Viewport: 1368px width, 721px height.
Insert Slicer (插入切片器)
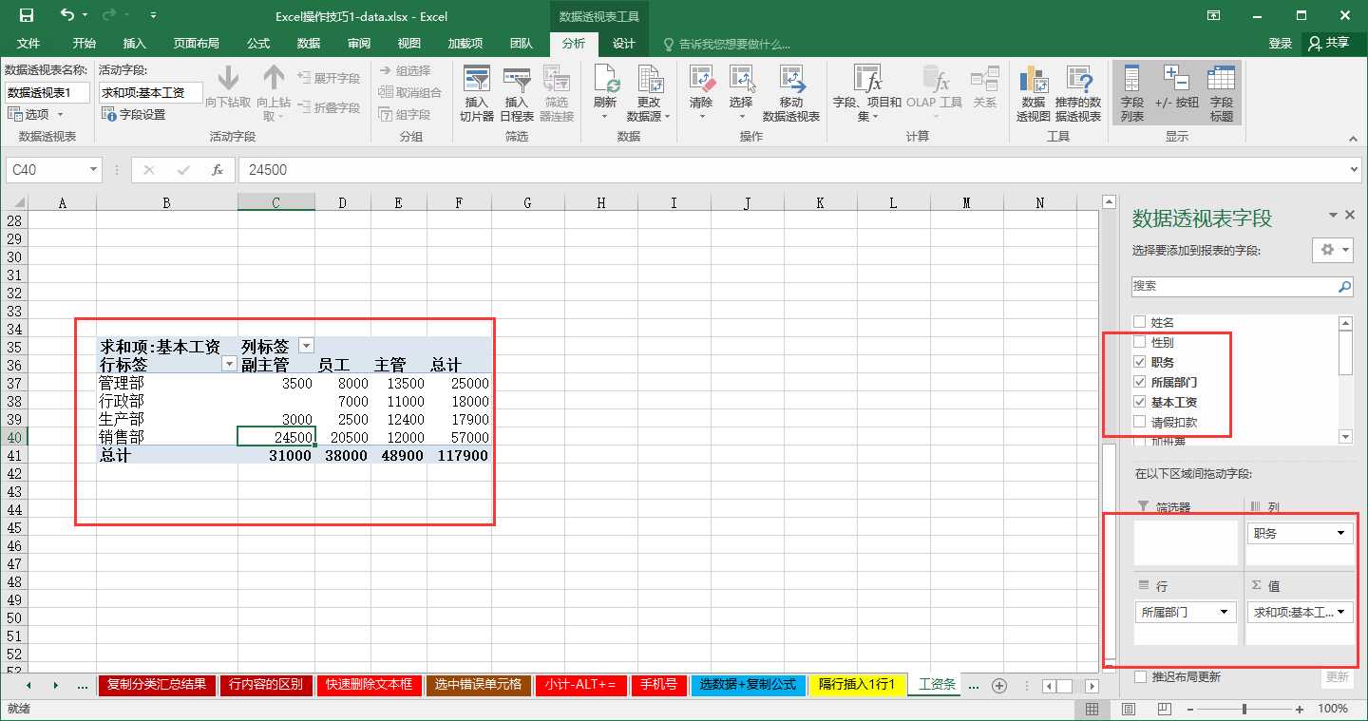(477, 94)
